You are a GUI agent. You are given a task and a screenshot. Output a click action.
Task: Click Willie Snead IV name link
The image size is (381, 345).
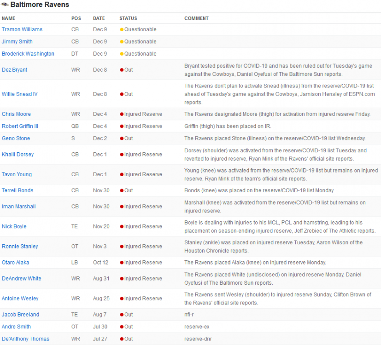(x=20, y=94)
